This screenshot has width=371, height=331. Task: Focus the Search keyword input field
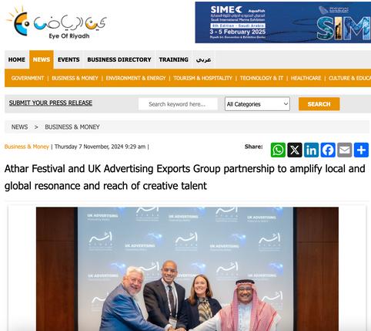point(178,104)
